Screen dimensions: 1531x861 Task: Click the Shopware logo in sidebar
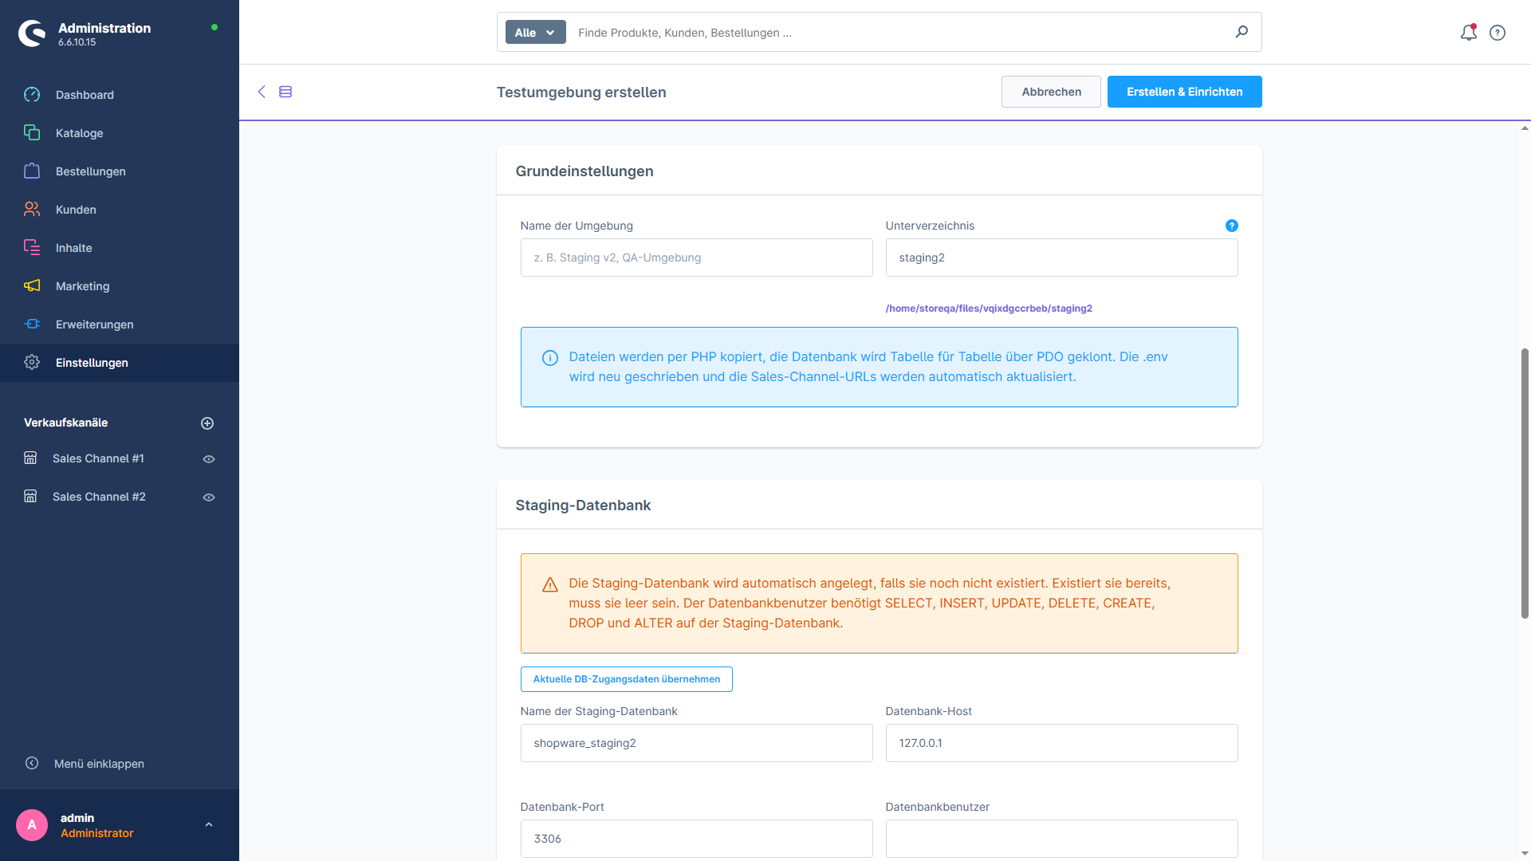(x=32, y=33)
